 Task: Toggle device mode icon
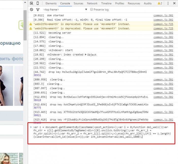tap(38, 3)
